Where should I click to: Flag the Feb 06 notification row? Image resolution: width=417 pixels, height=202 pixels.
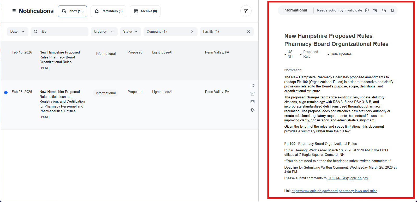coord(252,86)
